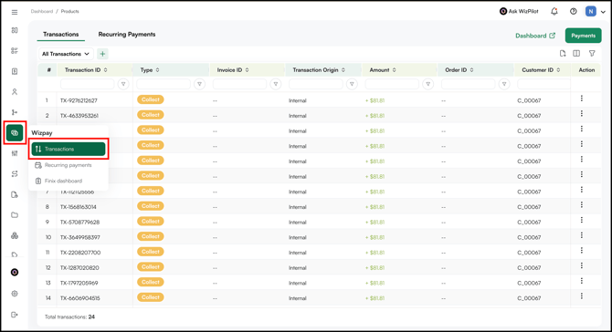This screenshot has width=612, height=332.
Task: Click the green Payments button
Action: coord(583,36)
